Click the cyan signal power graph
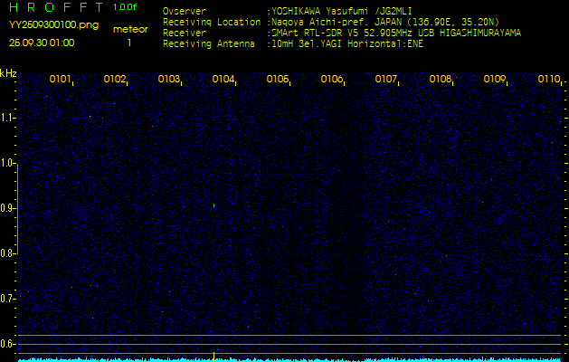Viewport: 569px width, 362px height. 289,360
